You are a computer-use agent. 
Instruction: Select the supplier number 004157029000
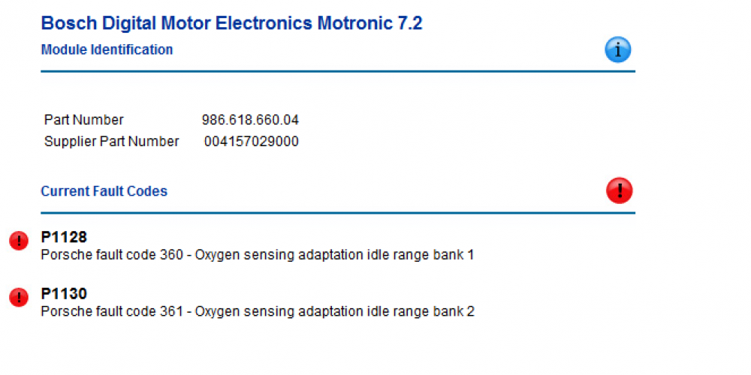tap(251, 141)
